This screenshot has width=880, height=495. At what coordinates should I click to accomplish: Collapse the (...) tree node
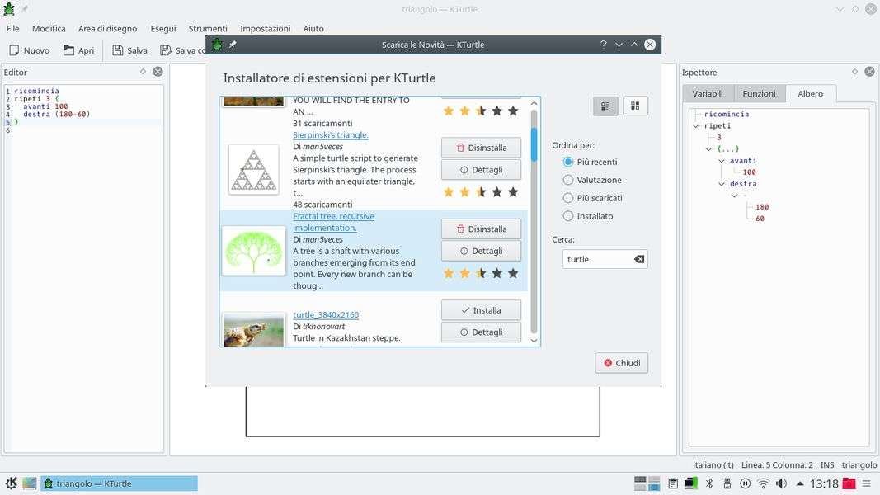[708, 149]
